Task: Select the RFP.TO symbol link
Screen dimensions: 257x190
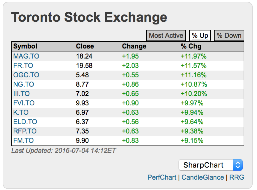Action: [25, 131]
